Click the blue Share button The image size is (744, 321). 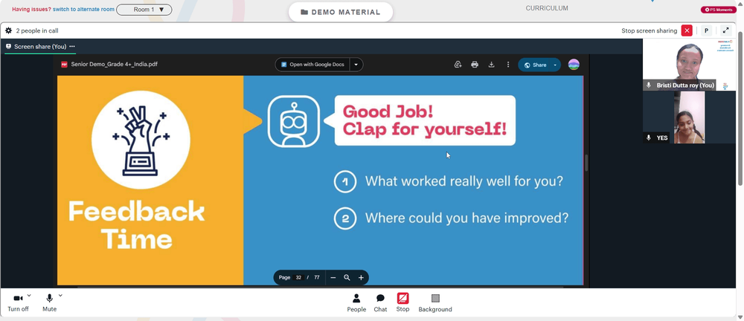pyautogui.click(x=535, y=65)
